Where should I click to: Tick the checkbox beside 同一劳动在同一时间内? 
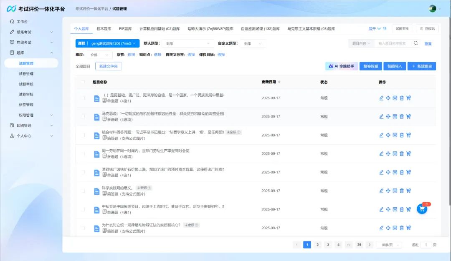tap(83, 153)
